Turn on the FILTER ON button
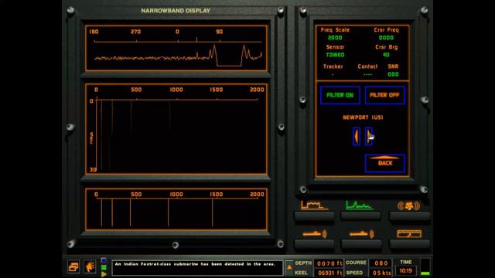 click(340, 95)
